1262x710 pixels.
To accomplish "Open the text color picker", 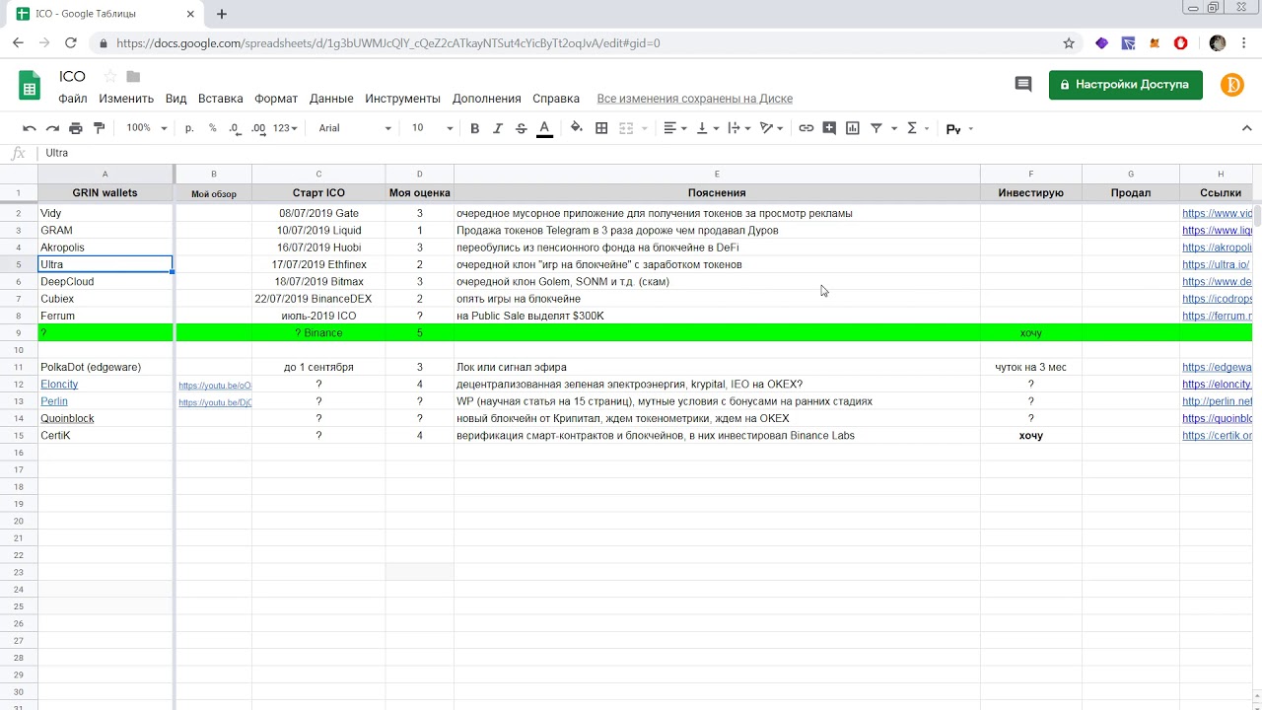I will pos(544,128).
